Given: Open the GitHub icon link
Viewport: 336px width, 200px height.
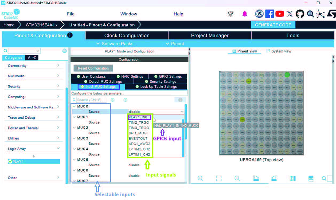Looking at the screenshot, I should pos(300,14).
